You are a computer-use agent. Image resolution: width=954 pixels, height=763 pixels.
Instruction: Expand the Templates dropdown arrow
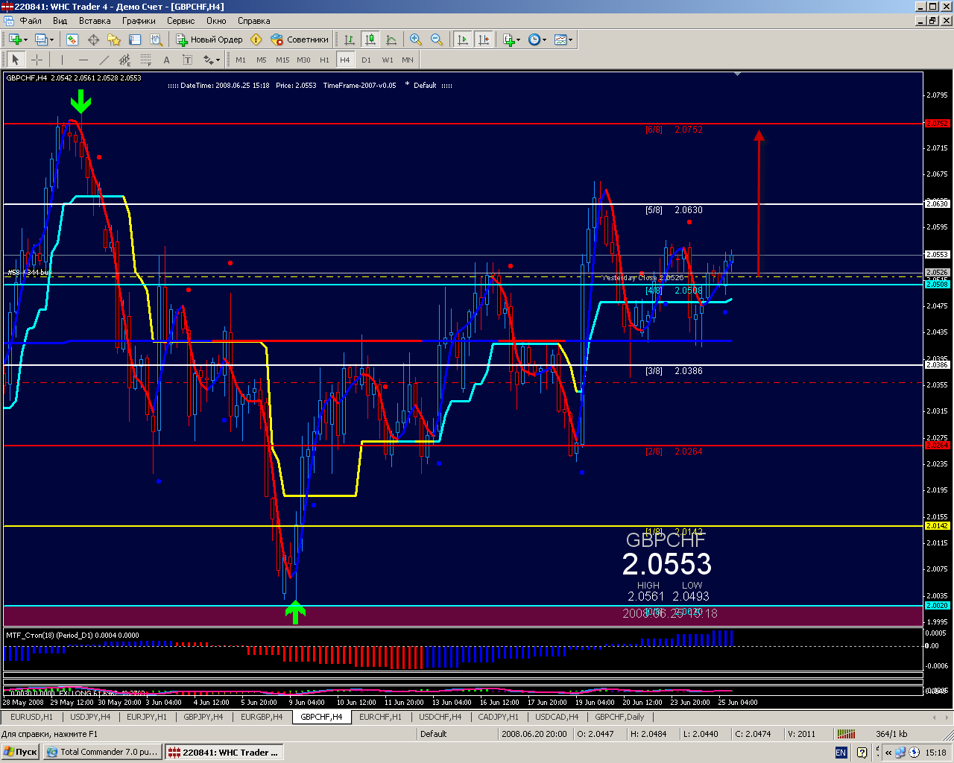coord(572,39)
